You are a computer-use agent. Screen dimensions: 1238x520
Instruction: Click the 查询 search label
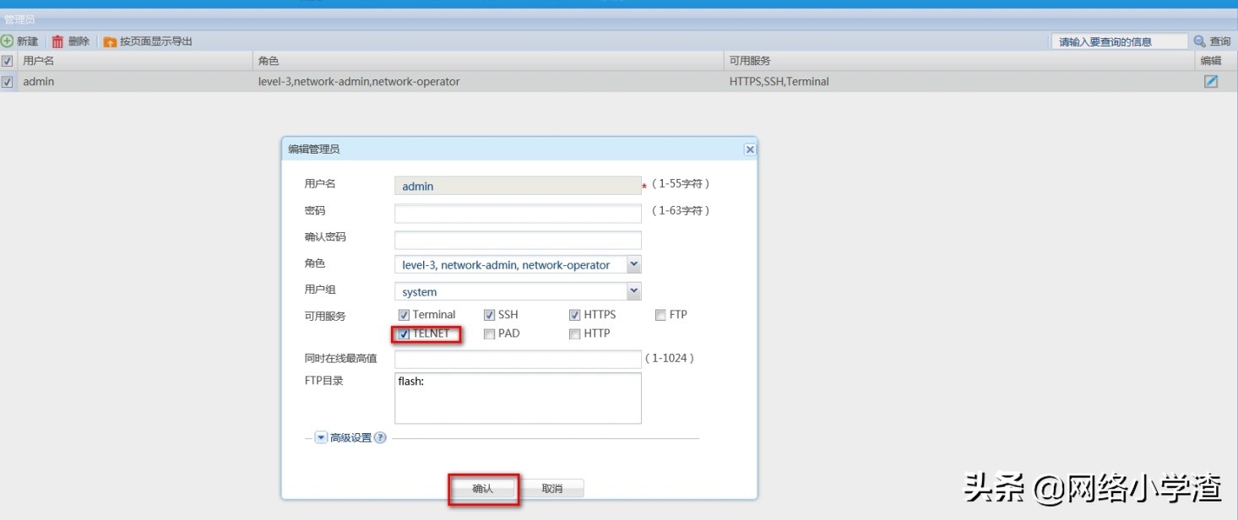[x=1220, y=41]
